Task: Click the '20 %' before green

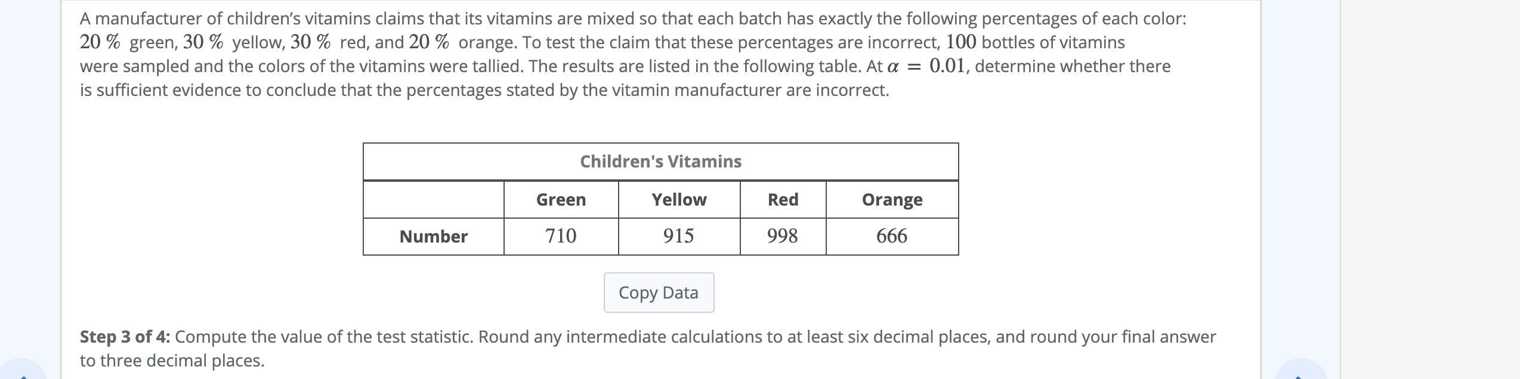Action: click(100, 42)
